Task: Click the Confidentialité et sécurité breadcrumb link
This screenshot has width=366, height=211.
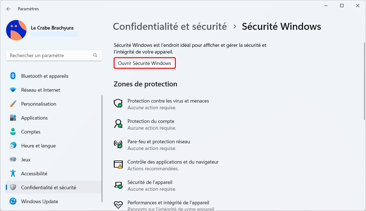Action: pyautogui.click(x=170, y=26)
